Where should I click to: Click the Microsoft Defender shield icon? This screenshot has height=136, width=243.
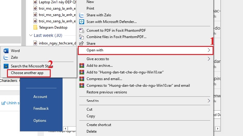[82, 22]
